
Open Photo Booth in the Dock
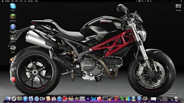[x=65, y=99]
